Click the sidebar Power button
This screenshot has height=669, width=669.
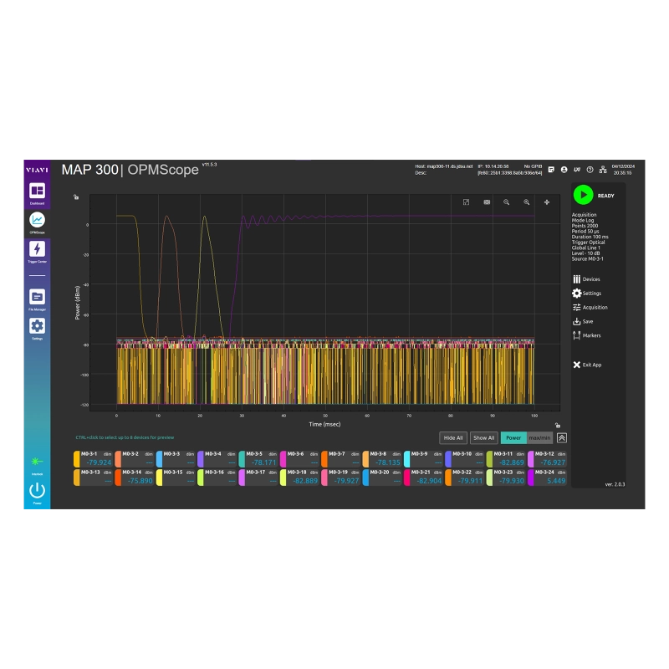[37, 493]
